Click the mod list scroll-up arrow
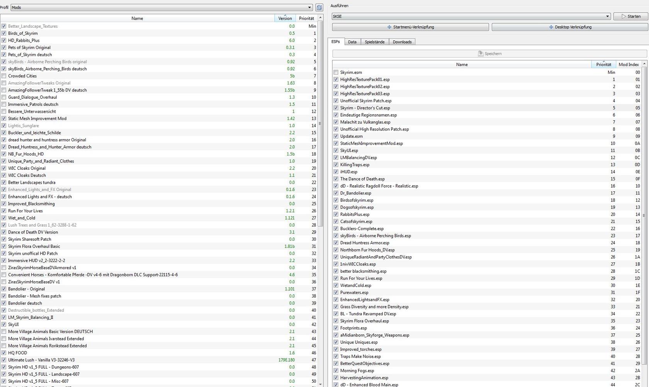The width and height of the screenshot is (649, 387). pyautogui.click(x=320, y=18)
